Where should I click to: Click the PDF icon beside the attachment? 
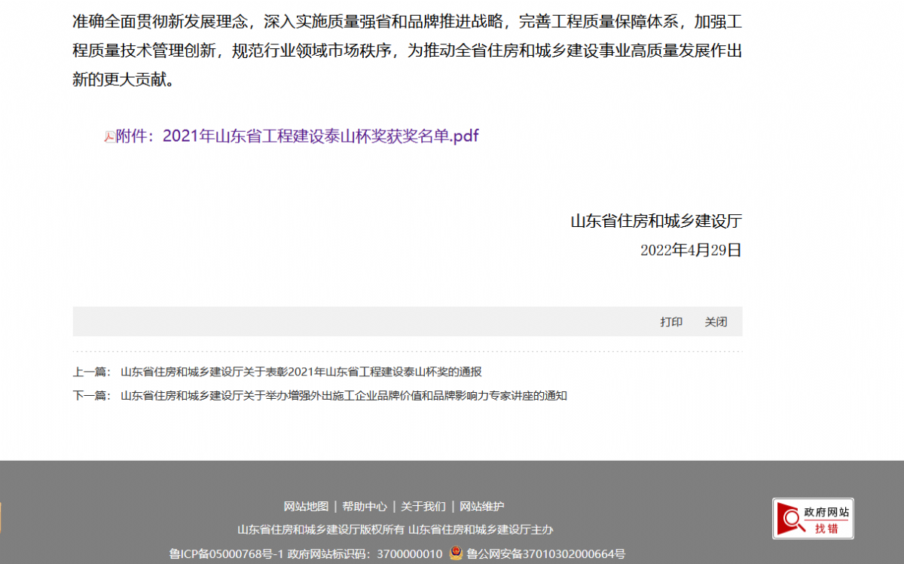click(x=109, y=136)
